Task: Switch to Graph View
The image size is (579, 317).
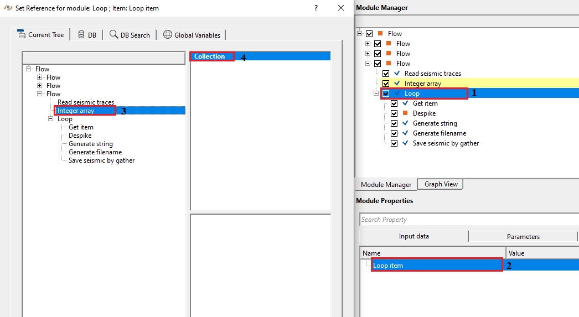Action: pos(441,184)
